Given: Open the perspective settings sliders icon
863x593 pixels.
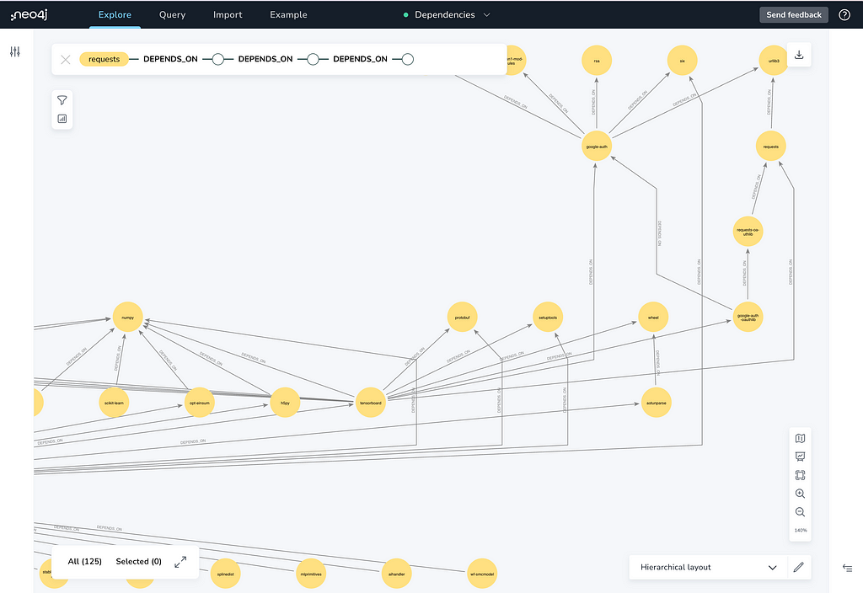Looking at the screenshot, I should pos(15,51).
